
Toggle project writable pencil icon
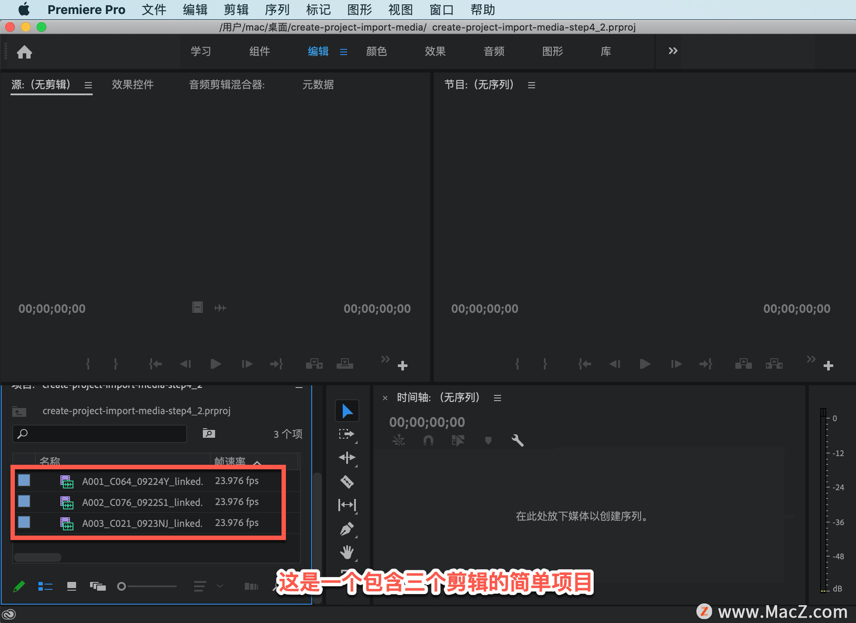(x=19, y=586)
